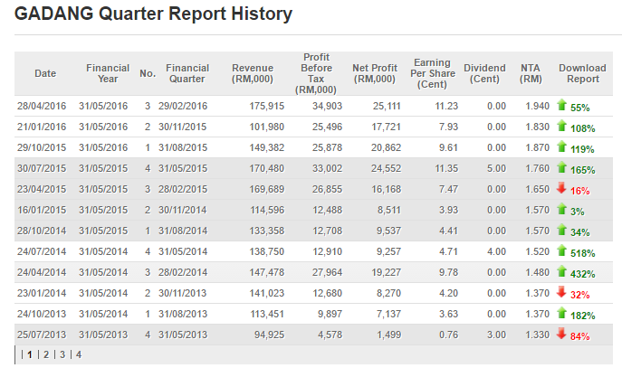Click the Net Profit column header

[x=375, y=73]
